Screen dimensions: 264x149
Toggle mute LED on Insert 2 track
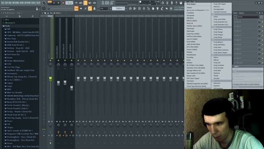point(65,60)
